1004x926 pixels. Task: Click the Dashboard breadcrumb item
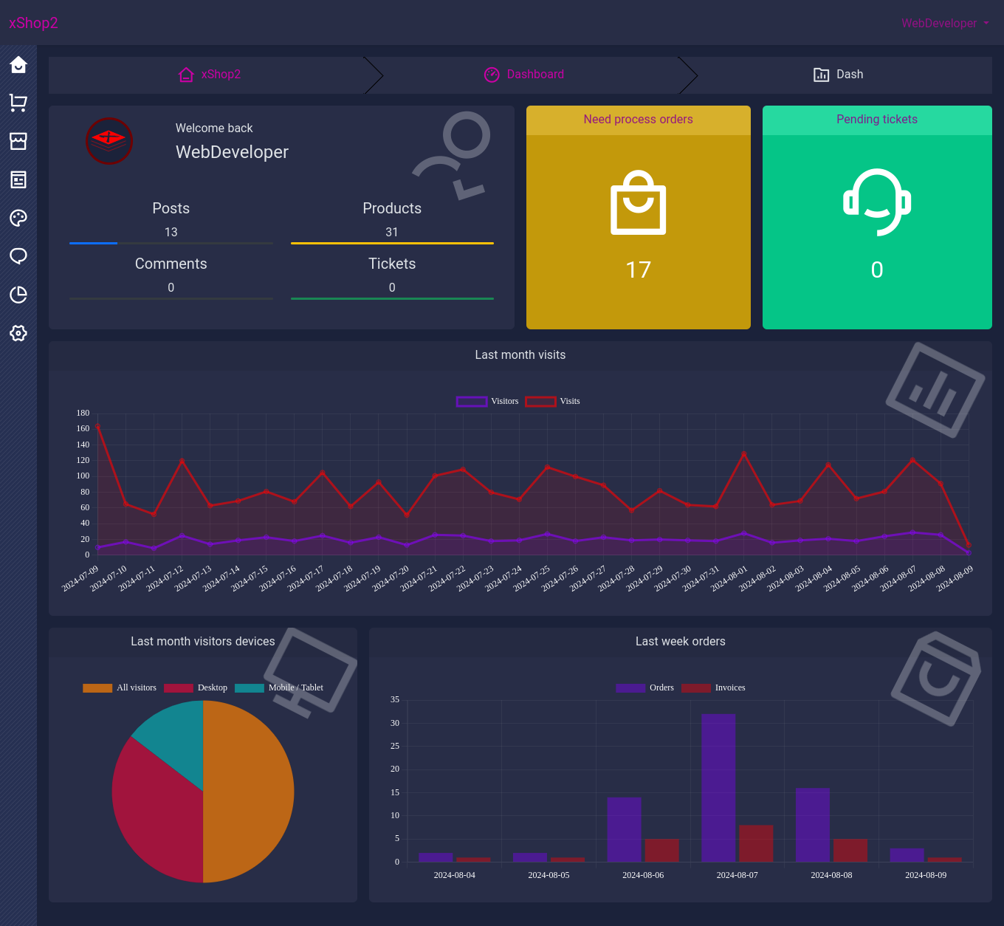point(524,75)
